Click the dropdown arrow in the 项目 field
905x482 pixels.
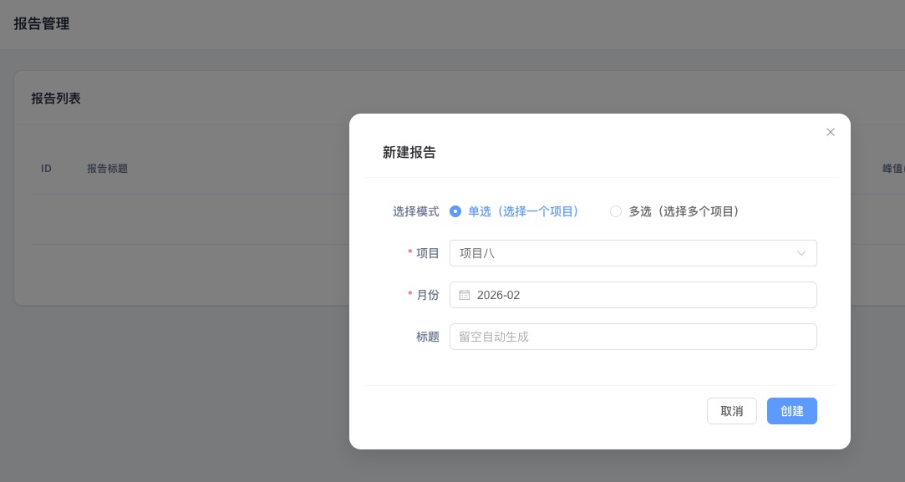click(x=801, y=253)
